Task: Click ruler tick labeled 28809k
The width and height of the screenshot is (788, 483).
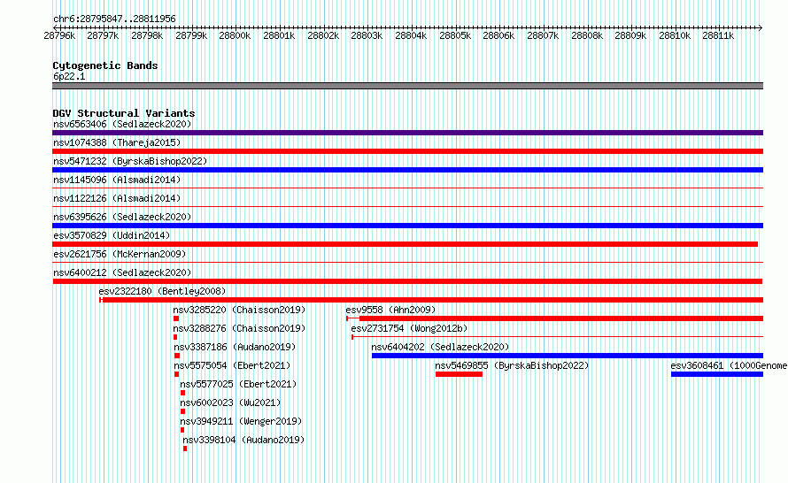Action: click(x=630, y=35)
